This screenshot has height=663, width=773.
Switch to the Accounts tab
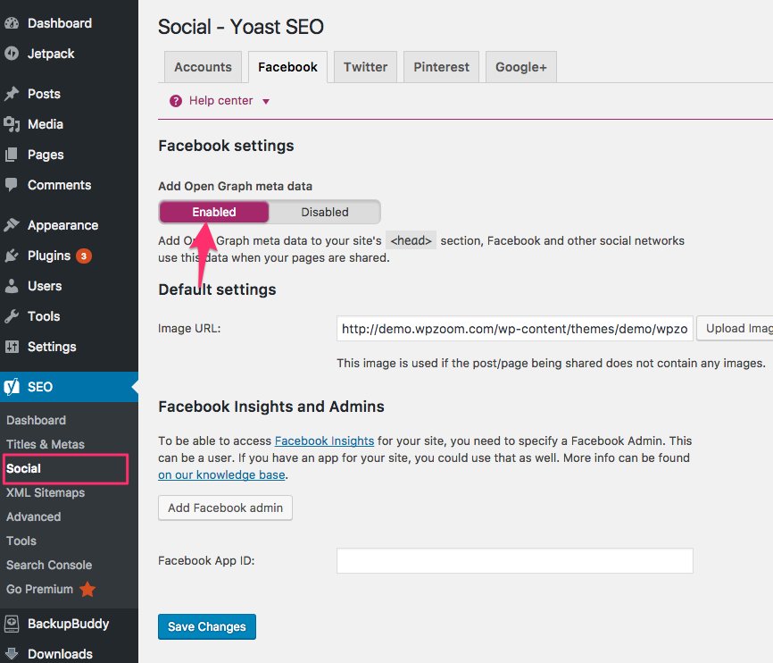coord(203,67)
